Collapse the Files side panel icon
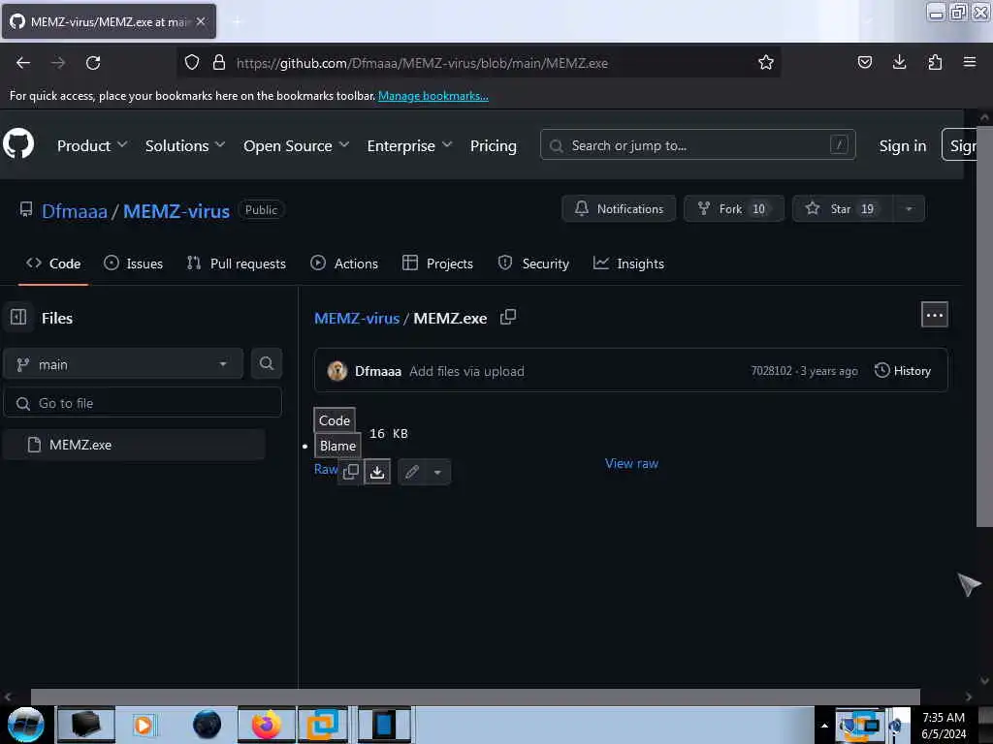This screenshot has height=744, width=993. pos(18,317)
